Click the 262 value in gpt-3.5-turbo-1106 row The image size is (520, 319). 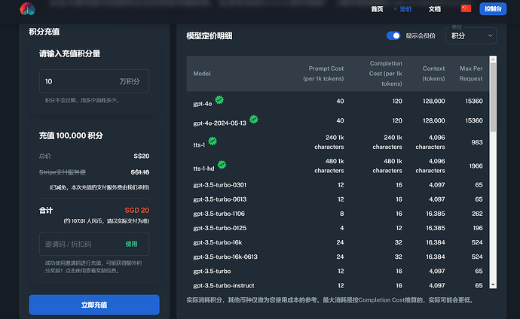point(477,214)
